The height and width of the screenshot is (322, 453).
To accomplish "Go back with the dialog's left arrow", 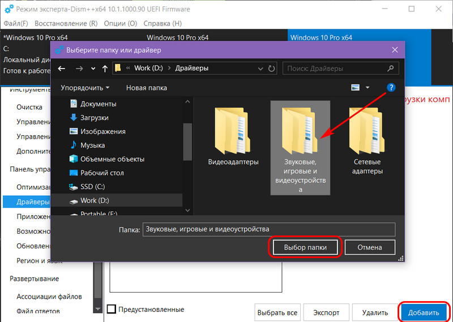I will [62, 68].
